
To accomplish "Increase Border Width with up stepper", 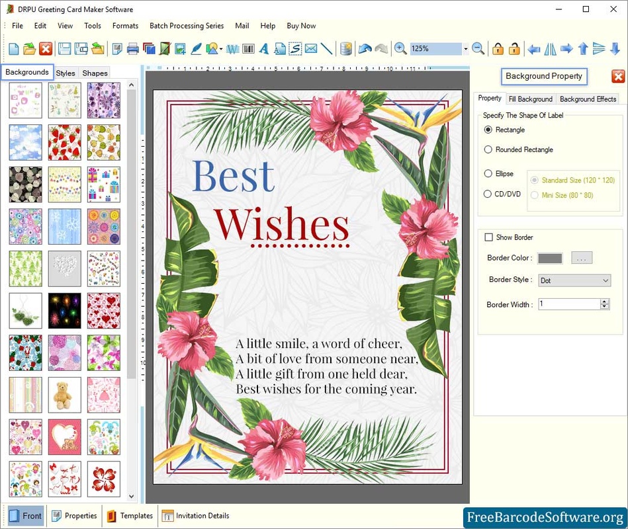I will 604,302.
